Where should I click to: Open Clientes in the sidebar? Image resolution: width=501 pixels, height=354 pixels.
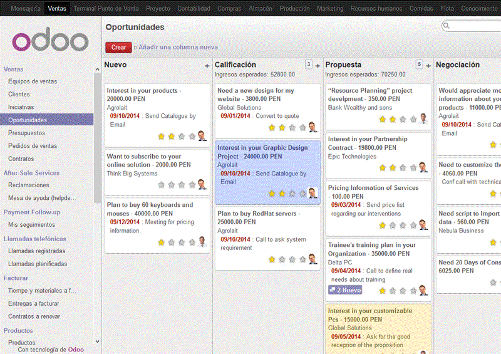click(x=19, y=94)
